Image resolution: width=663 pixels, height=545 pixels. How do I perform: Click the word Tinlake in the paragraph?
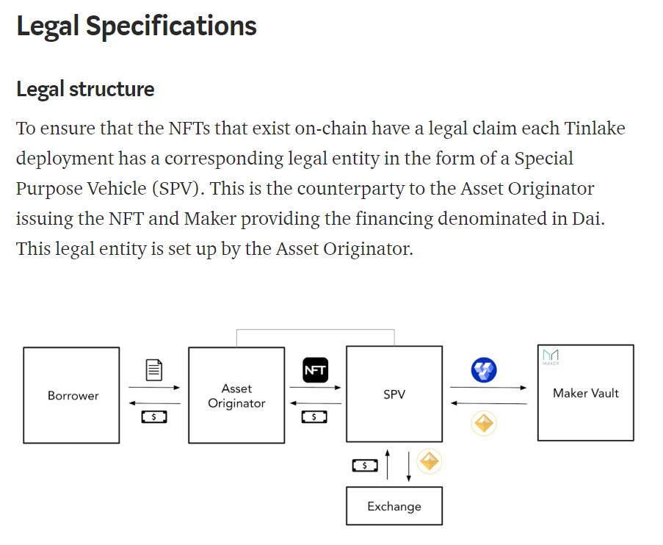tap(595, 129)
